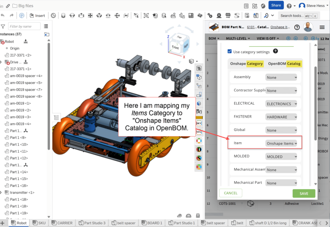This screenshot has height=227, width=330.
Task: Open the Mechanical Assembly catalog dropdown
Action: 281,170
